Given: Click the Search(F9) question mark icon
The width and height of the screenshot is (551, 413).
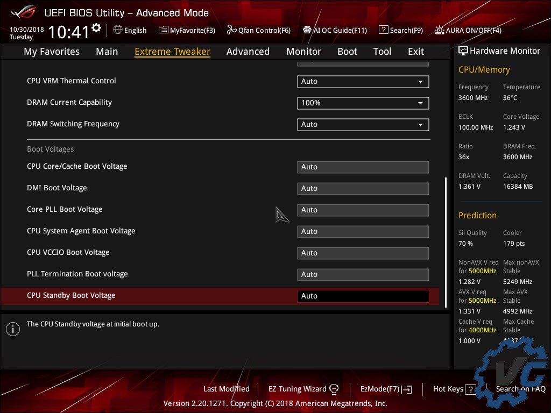Looking at the screenshot, I should 383,30.
